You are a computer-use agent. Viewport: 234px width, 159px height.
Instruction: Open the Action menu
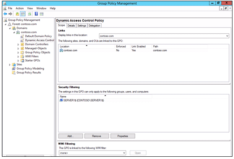20,8
